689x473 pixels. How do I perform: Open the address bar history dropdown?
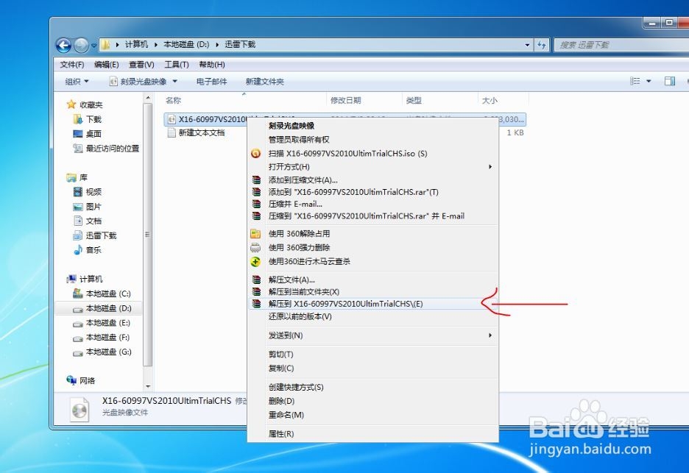(527, 45)
